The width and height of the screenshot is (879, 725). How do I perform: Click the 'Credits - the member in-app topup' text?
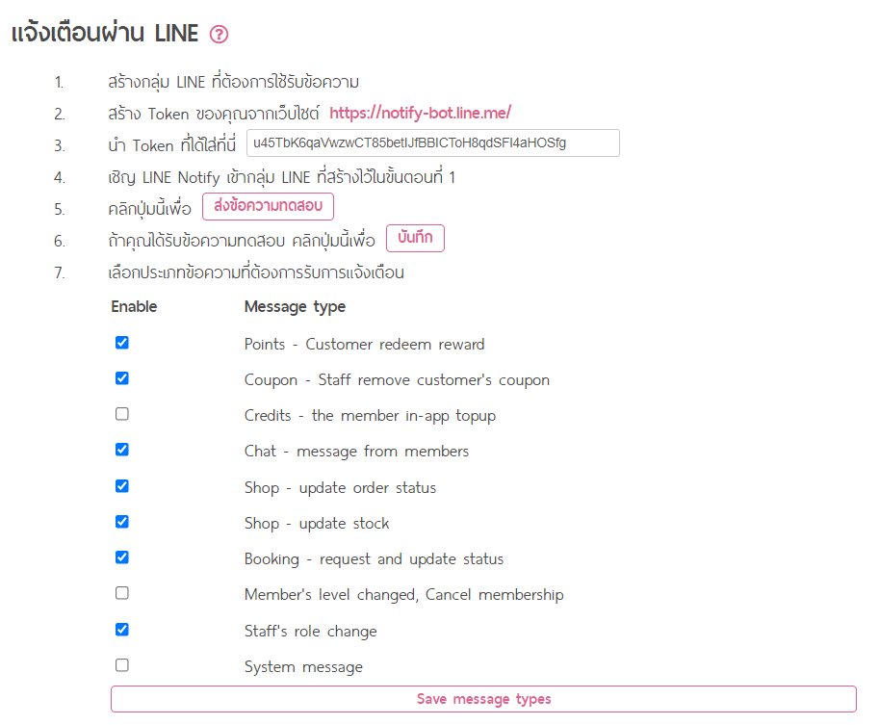pyautogui.click(x=370, y=416)
